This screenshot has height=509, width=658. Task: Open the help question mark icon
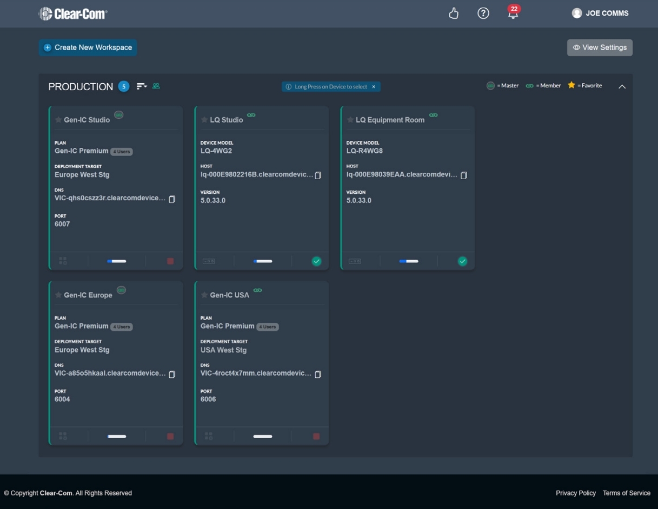[483, 13]
